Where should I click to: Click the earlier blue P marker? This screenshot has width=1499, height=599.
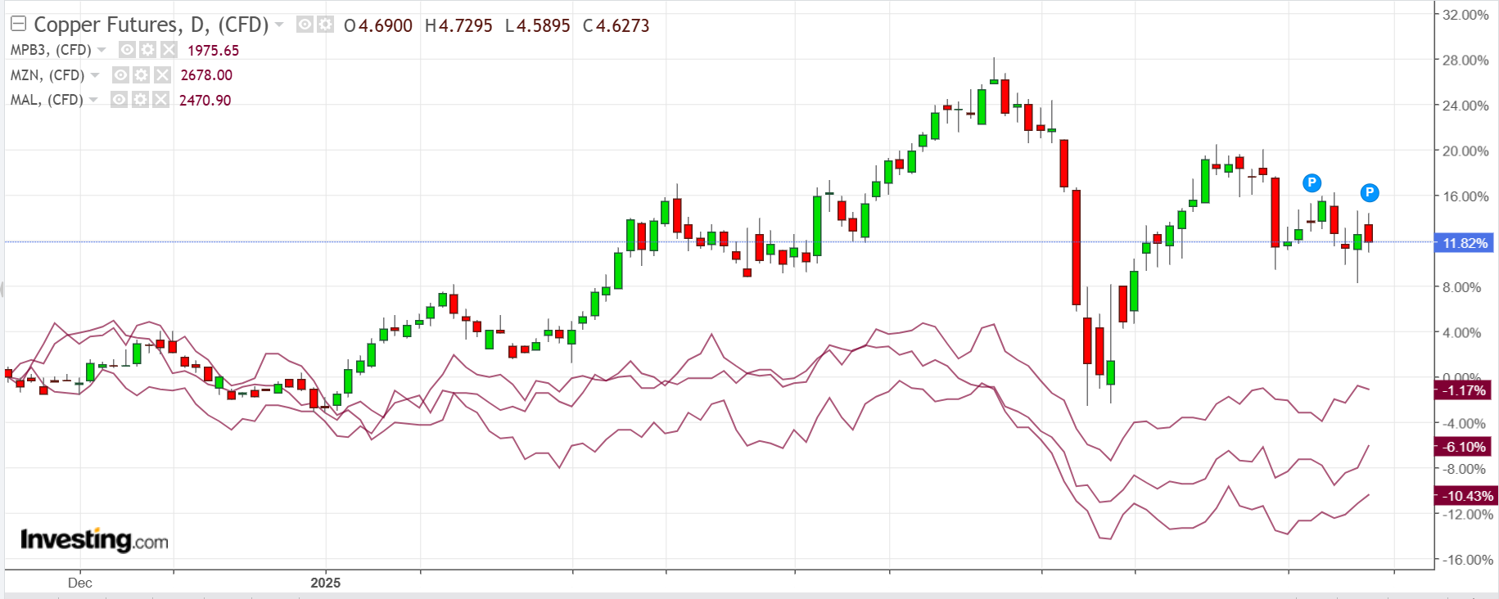(1312, 182)
